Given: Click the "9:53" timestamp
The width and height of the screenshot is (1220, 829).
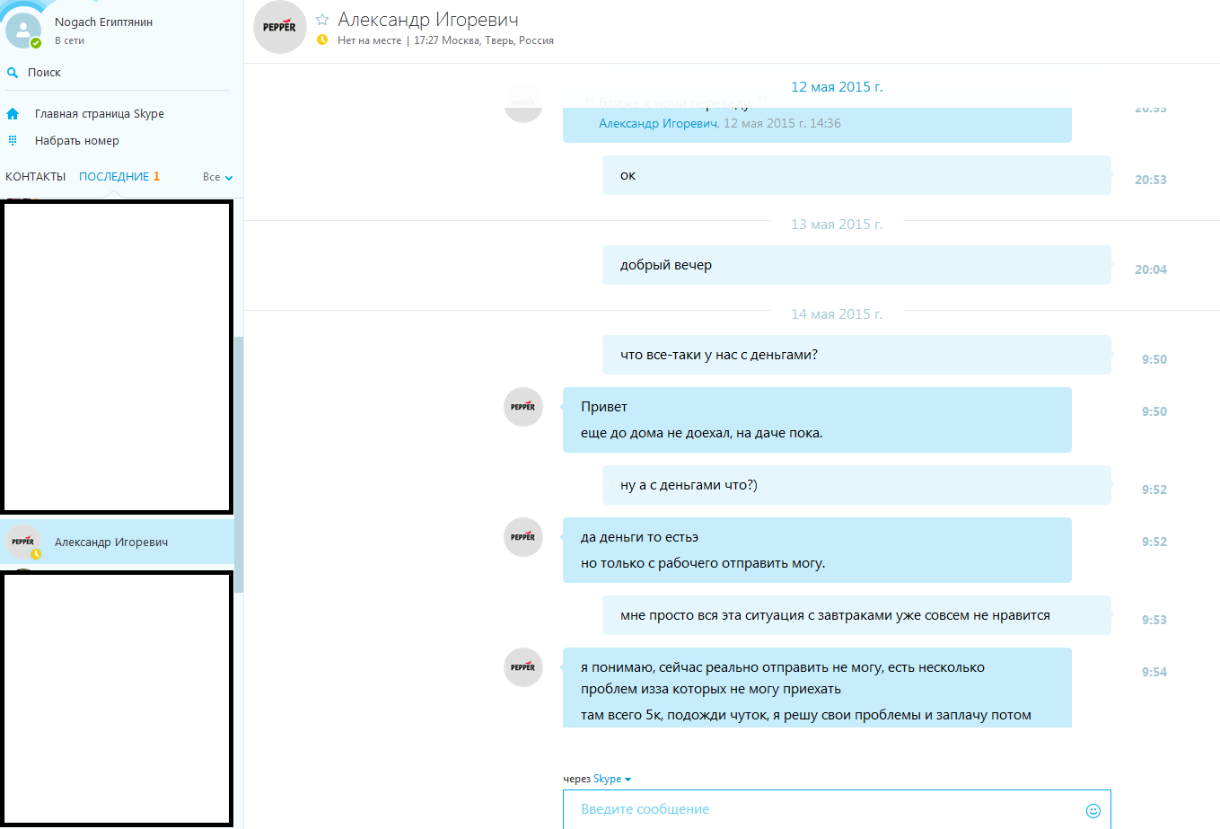Looking at the screenshot, I should point(1154,620).
